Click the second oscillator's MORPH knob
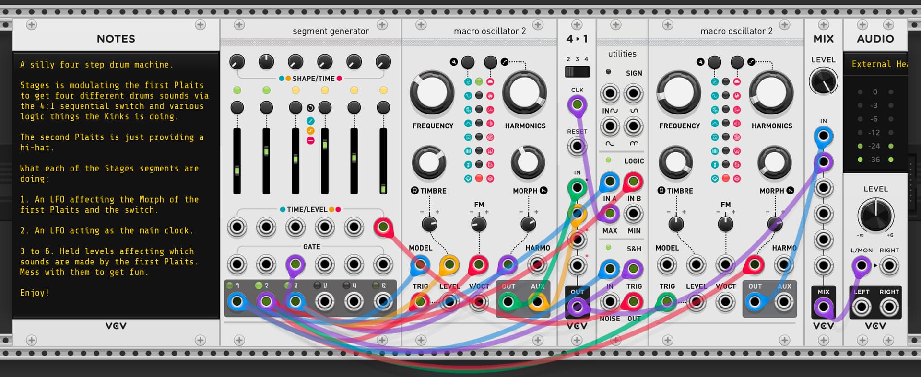The height and width of the screenshot is (377, 921). coord(774,162)
